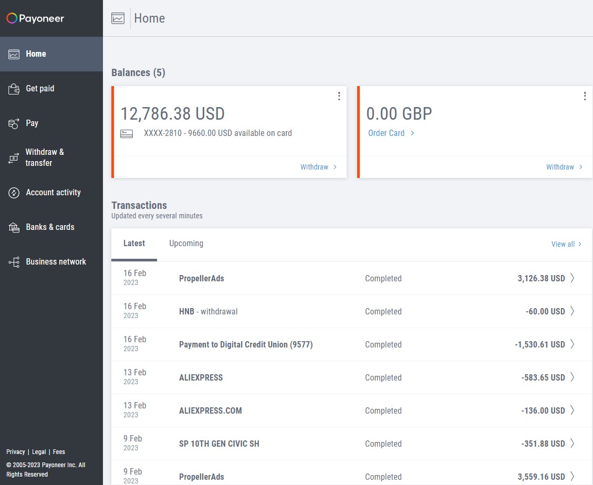Click the card icon next to XXXX-2810
This screenshot has height=485, width=593.
pyautogui.click(x=127, y=134)
